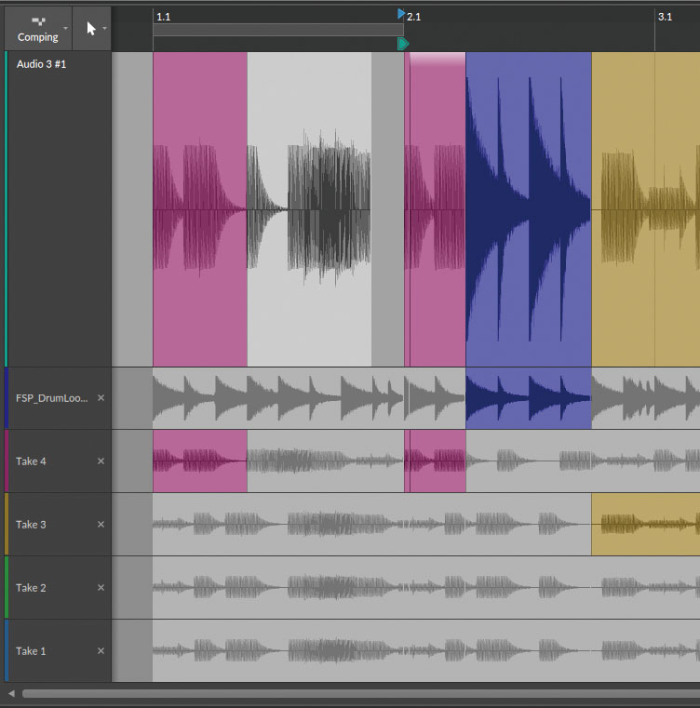
Task: Remove the Take 4 lane
Action: click(x=101, y=461)
